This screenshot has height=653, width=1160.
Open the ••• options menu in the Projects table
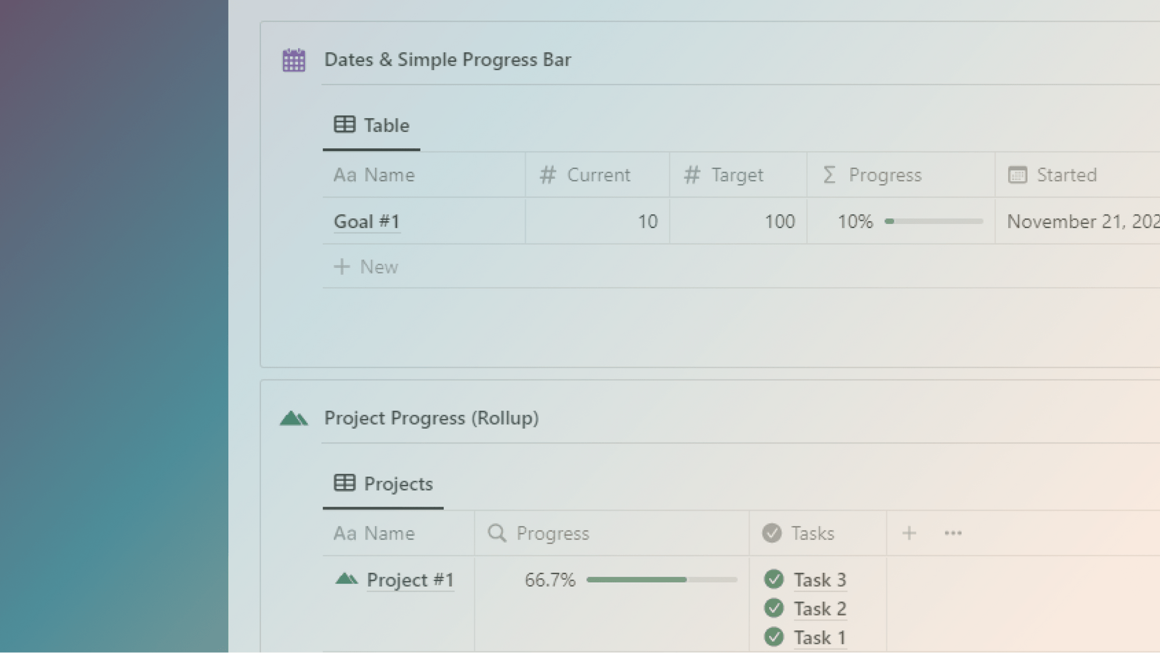click(x=952, y=533)
